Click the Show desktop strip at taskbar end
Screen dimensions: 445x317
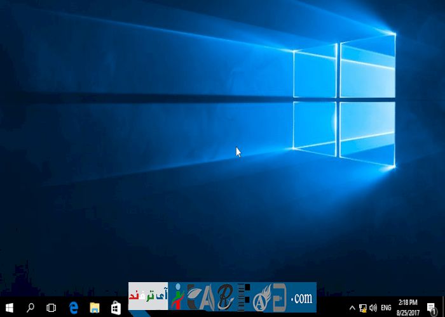point(443,307)
